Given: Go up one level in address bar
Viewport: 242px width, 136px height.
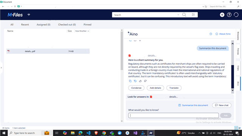Looking at the screenshot, I should click(x=15, y=6).
